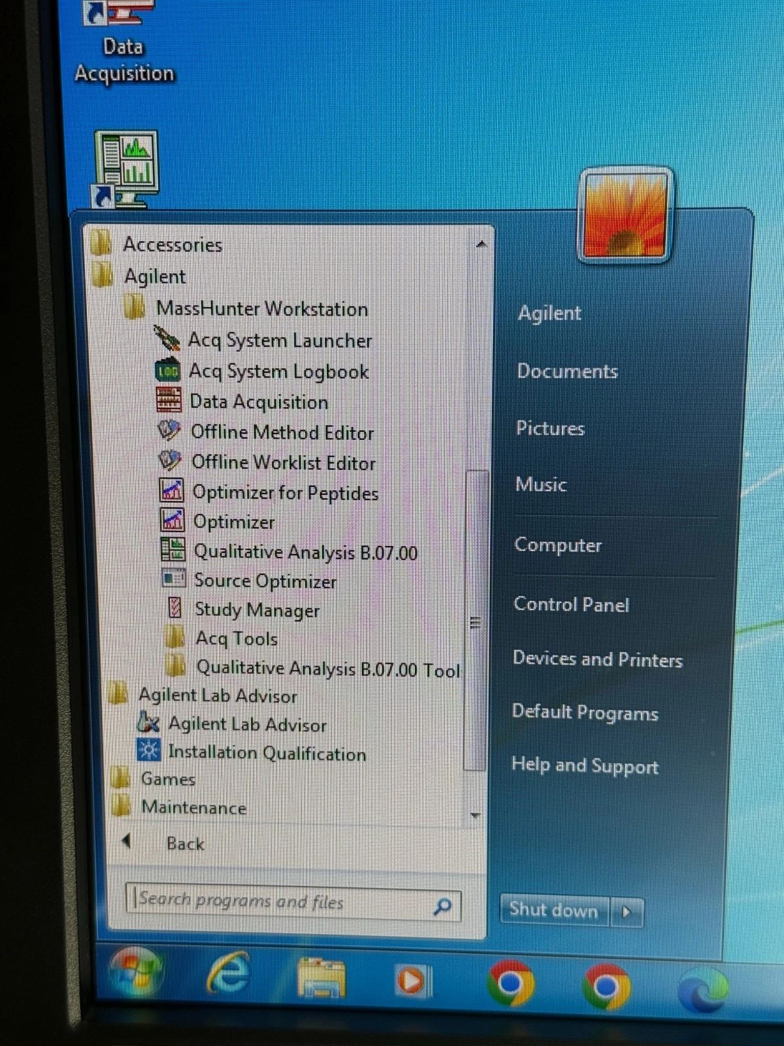The width and height of the screenshot is (784, 1046).
Task: Open Study Manager icon
Action: (x=174, y=609)
